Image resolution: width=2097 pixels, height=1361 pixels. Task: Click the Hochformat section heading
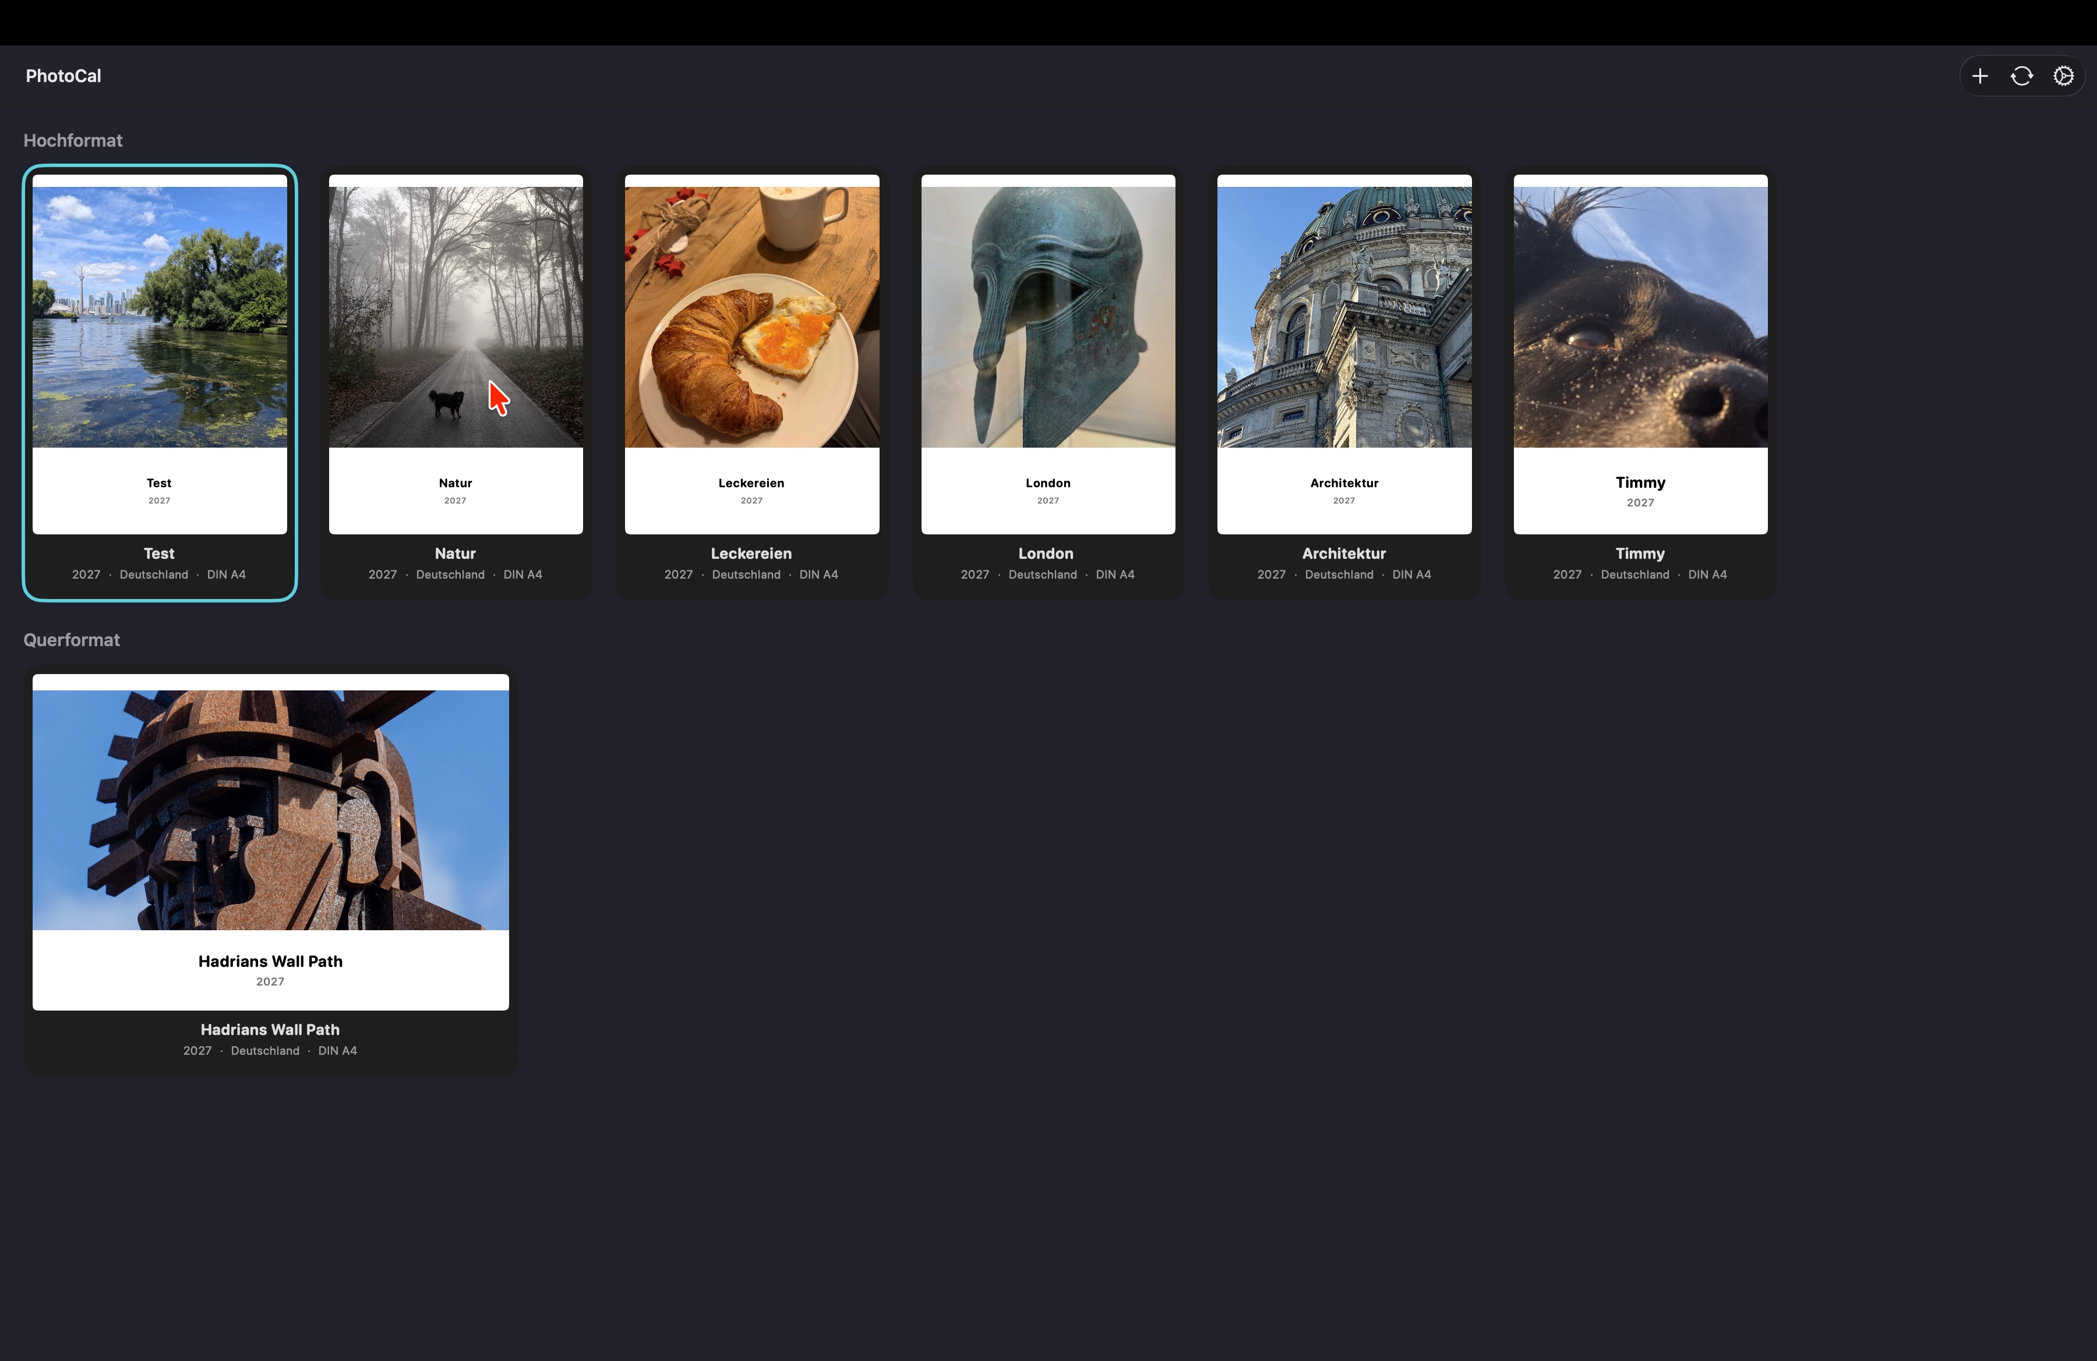click(x=73, y=141)
